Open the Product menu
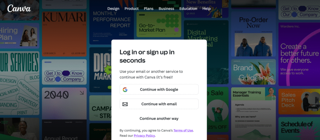The image size is (320, 140). [x=132, y=8]
